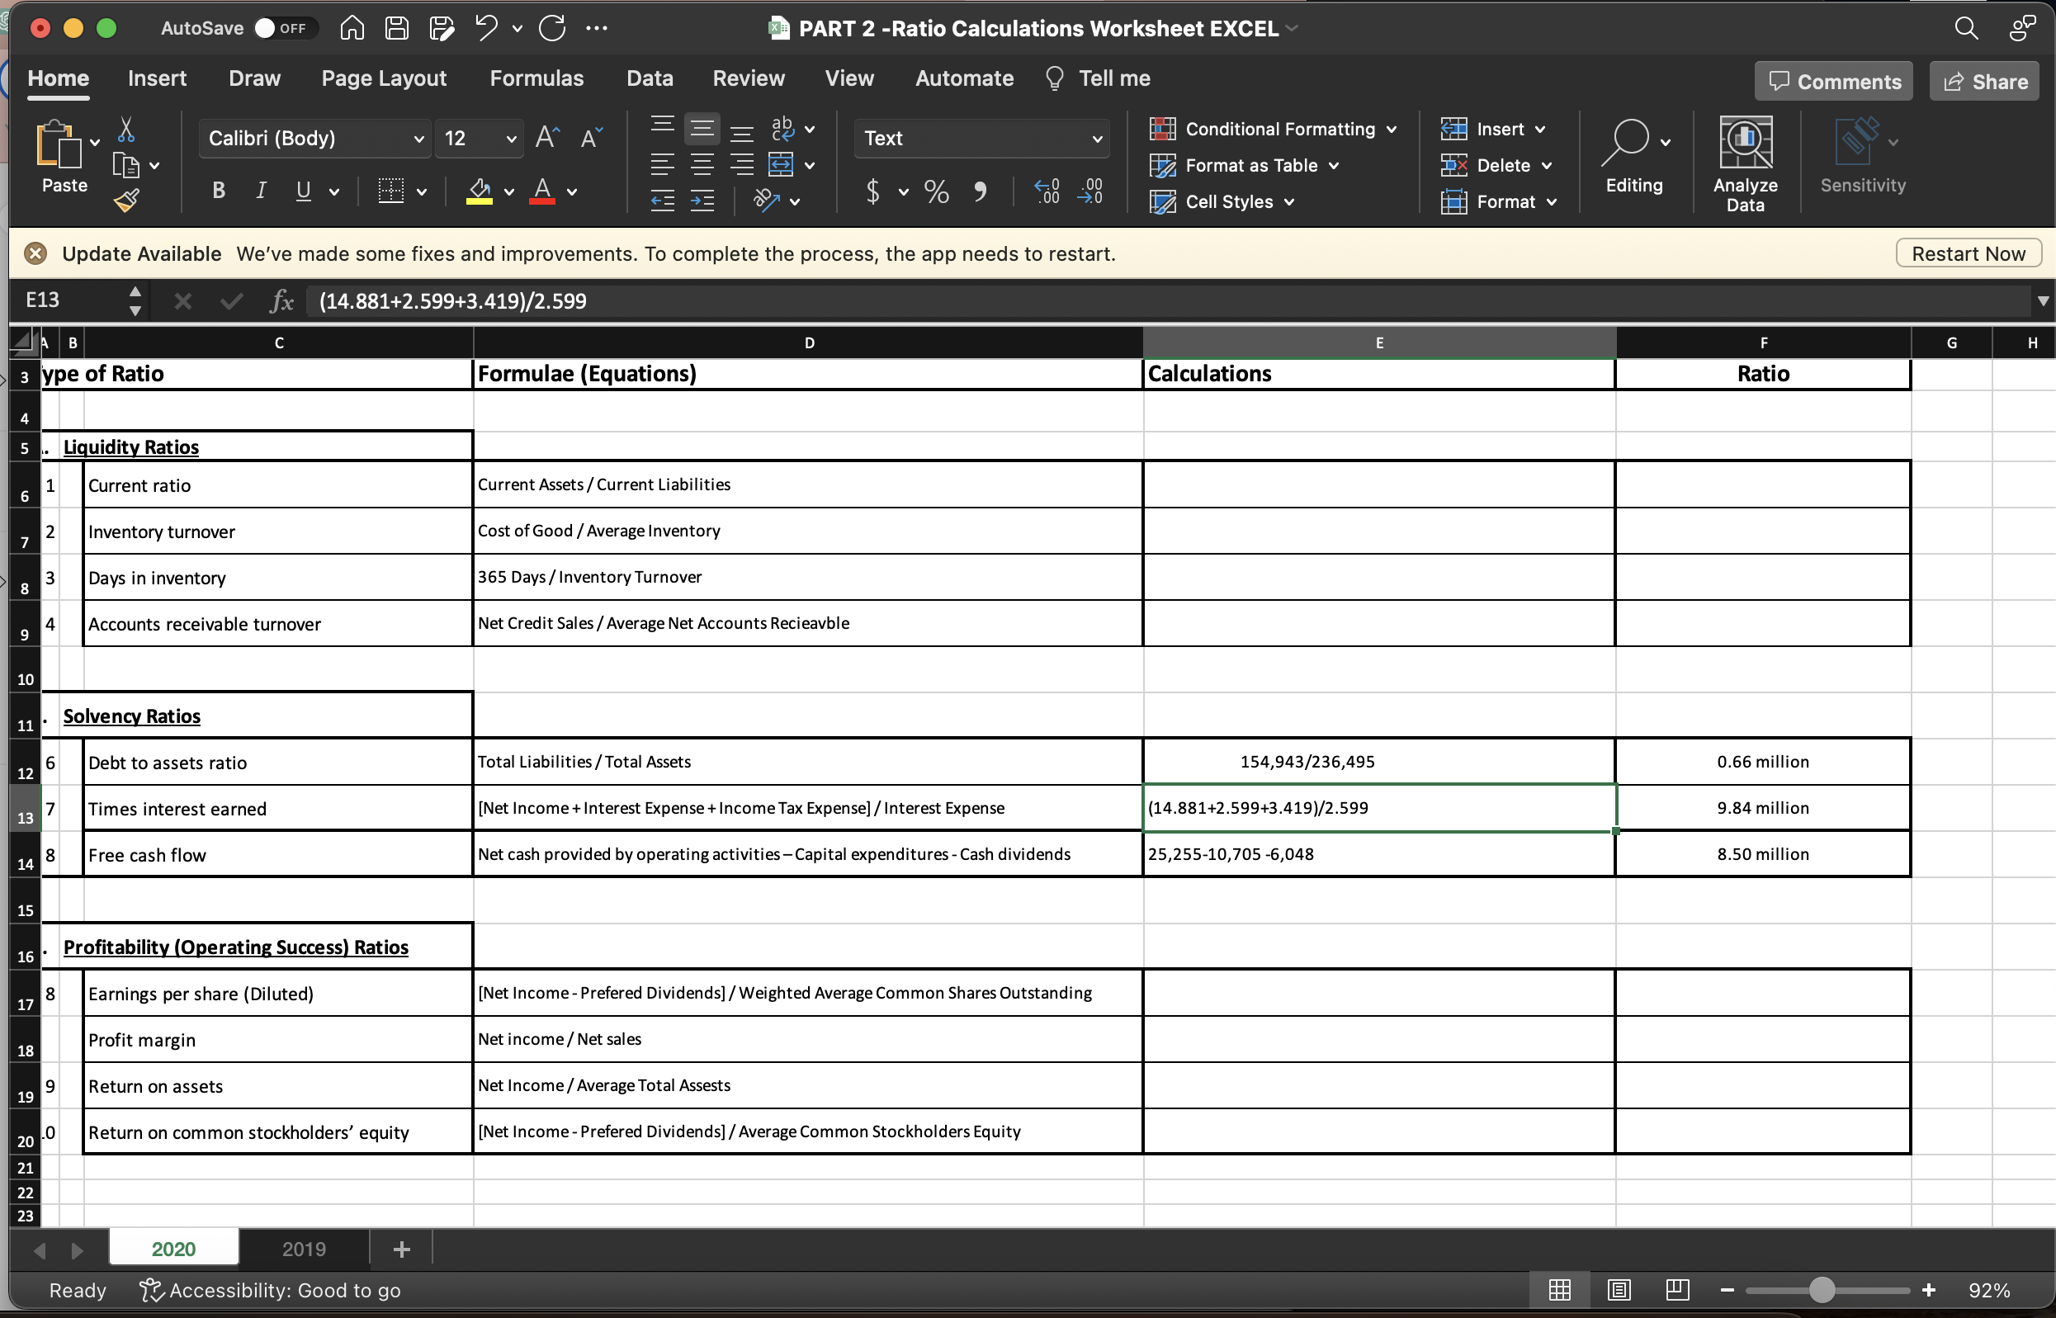Toggle Italic formatting
The image size is (2056, 1318).
pyautogui.click(x=261, y=191)
